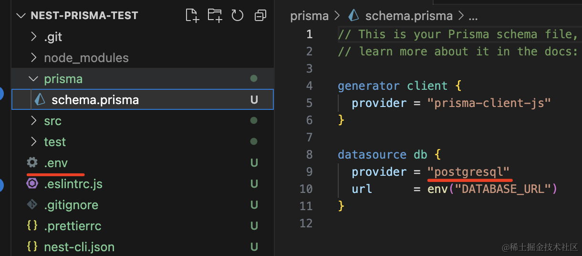Click the gear icon beside .env
The image size is (582, 256).
point(32,163)
